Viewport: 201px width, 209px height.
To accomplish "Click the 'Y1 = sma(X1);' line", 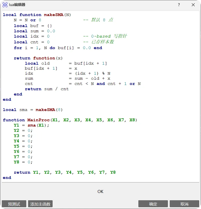I will click(x=31, y=125).
